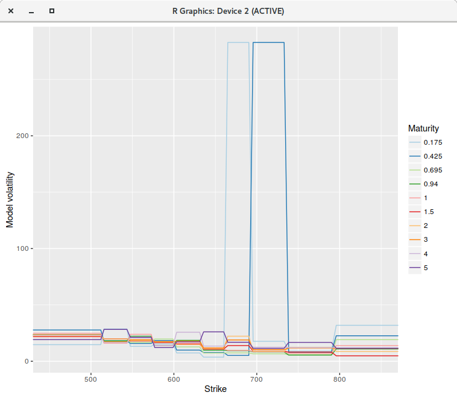457x398 pixels.
Task: Click the pink legend key for maturity 1
Action: [x=415, y=198]
